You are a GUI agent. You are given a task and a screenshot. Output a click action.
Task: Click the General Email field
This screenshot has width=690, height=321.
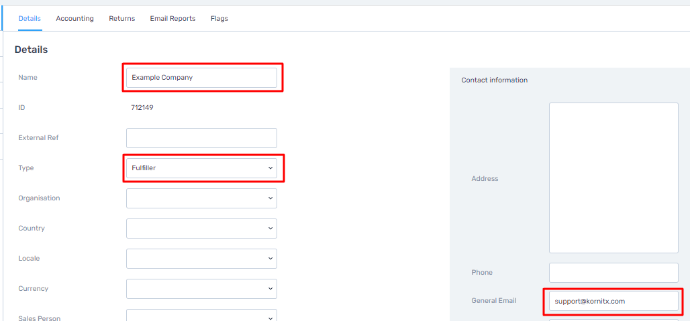(x=613, y=301)
